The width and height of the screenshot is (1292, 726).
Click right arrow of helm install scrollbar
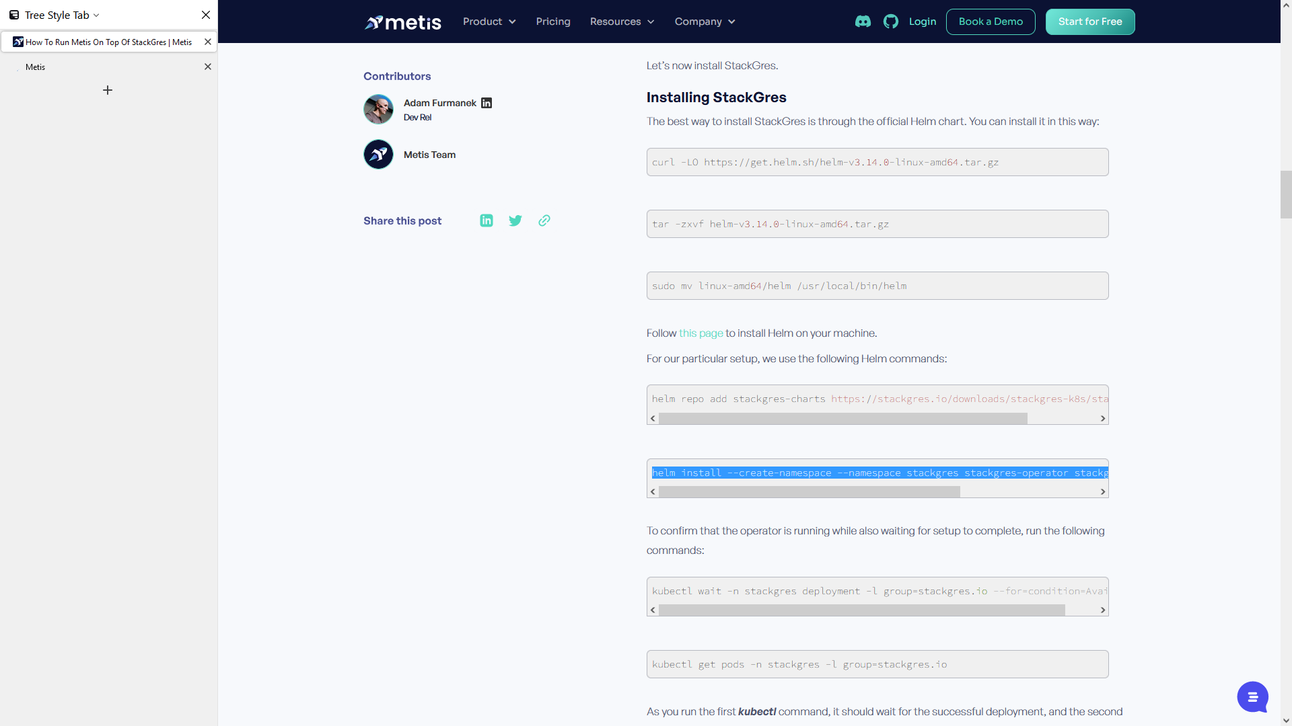click(x=1103, y=491)
